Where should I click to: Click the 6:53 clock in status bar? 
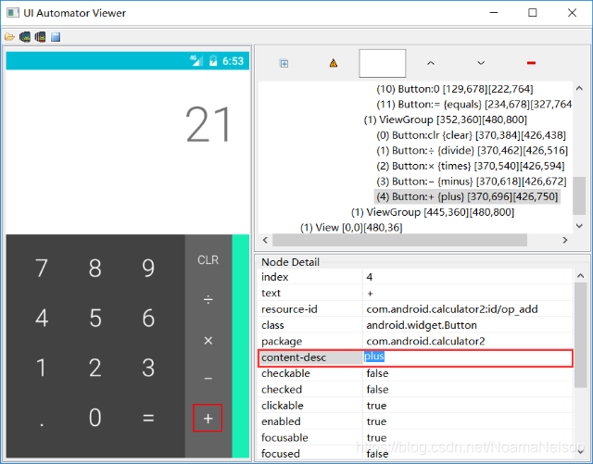[233, 61]
